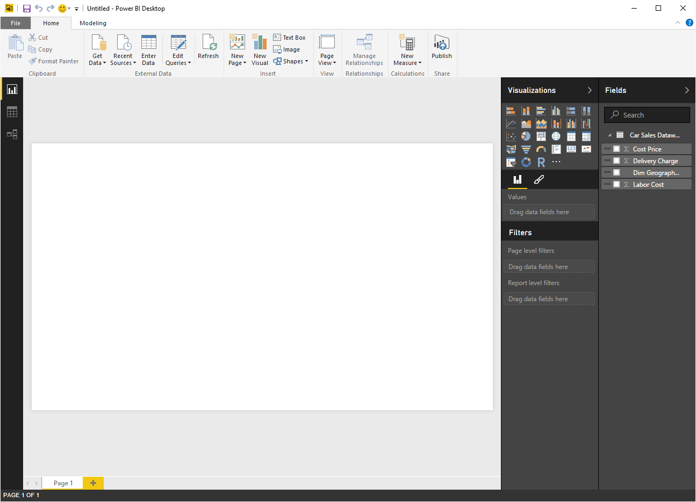
Task: Collapse the Car Sales Dataw... table
Action: [x=609, y=135]
